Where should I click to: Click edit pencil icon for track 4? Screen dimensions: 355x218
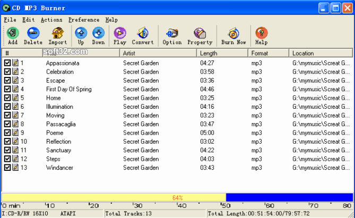tap(15, 89)
